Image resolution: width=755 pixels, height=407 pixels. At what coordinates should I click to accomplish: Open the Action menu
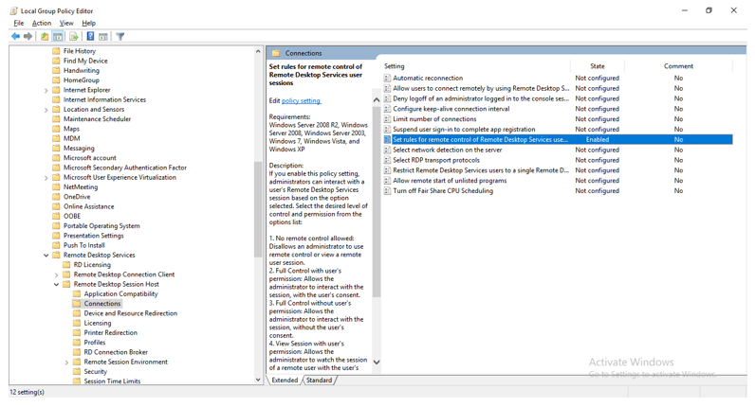coord(42,23)
